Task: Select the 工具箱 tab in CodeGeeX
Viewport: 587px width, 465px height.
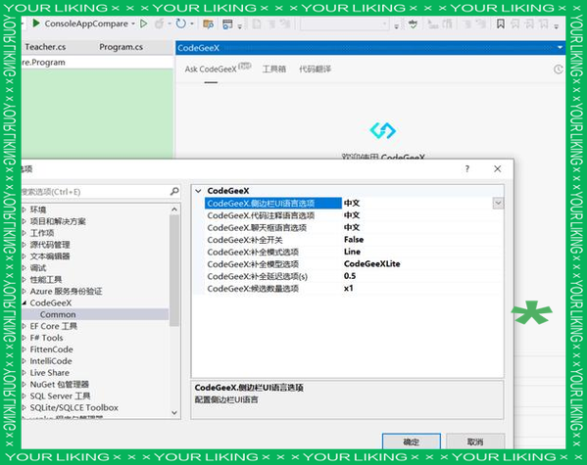Action: coord(274,69)
